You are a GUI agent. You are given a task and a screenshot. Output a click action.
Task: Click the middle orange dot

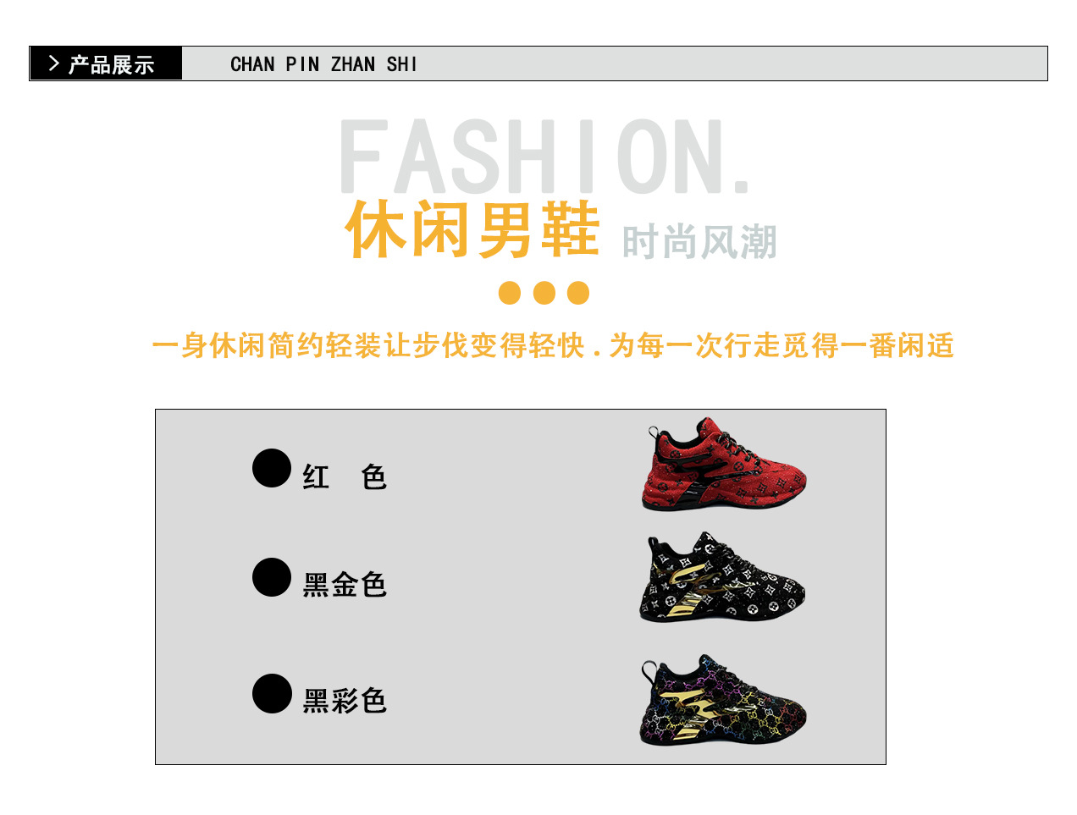tap(544, 293)
